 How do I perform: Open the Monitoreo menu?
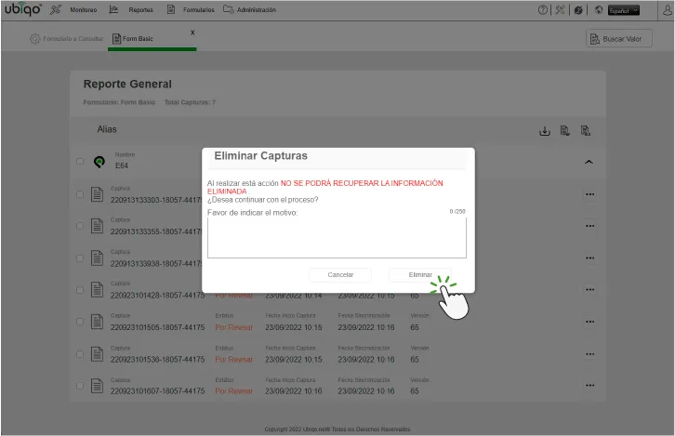pyautogui.click(x=84, y=9)
